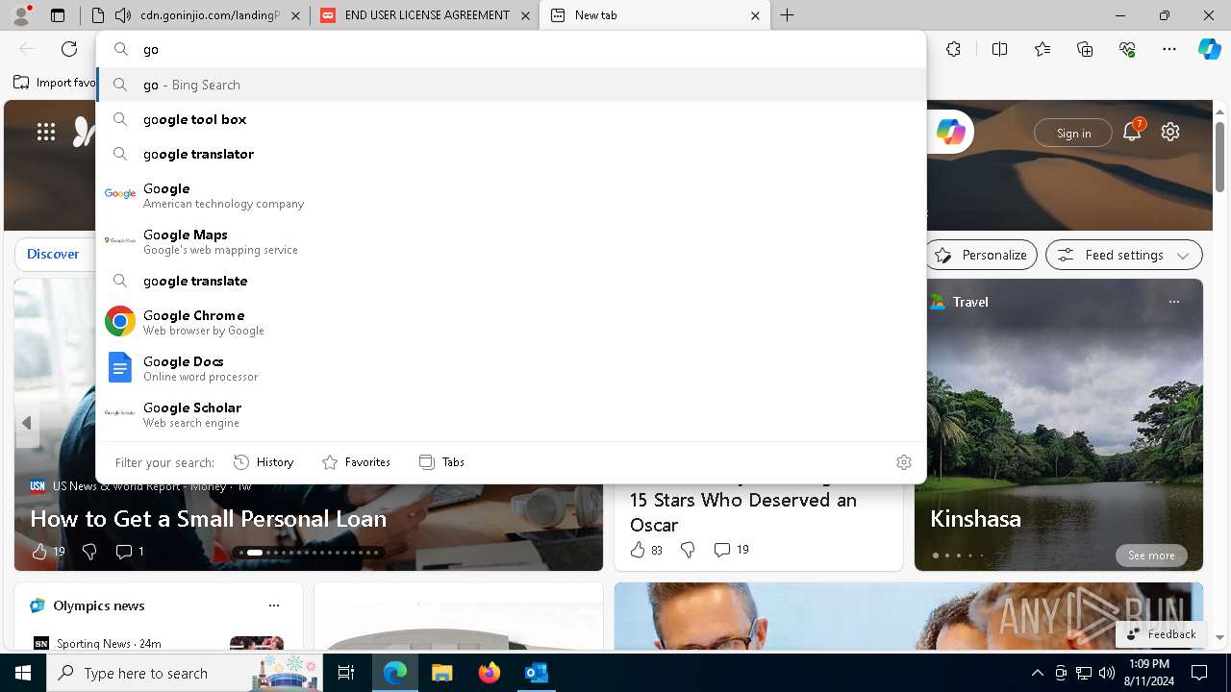Open a new browser tab
The image size is (1231, 692).
click(788, 15)
